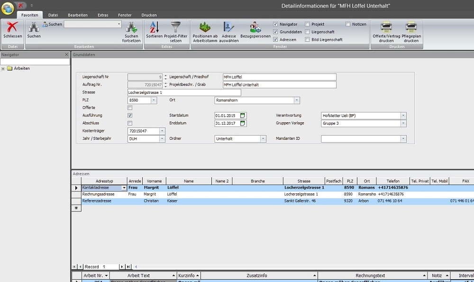This screenshot has height=282, width=474.
Task: Click Offerte/Vertrag drucken printer icon
Action: click(x=386, y=27)
